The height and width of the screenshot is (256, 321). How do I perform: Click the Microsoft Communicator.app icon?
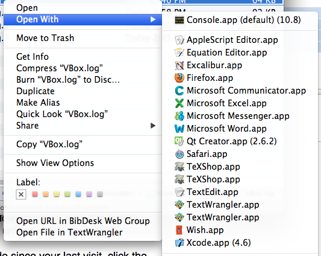(x=179, y=91)
